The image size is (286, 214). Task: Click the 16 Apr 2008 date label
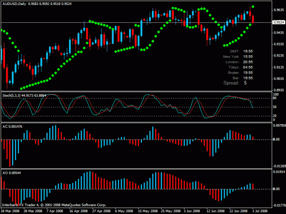[x=78, y=211]
